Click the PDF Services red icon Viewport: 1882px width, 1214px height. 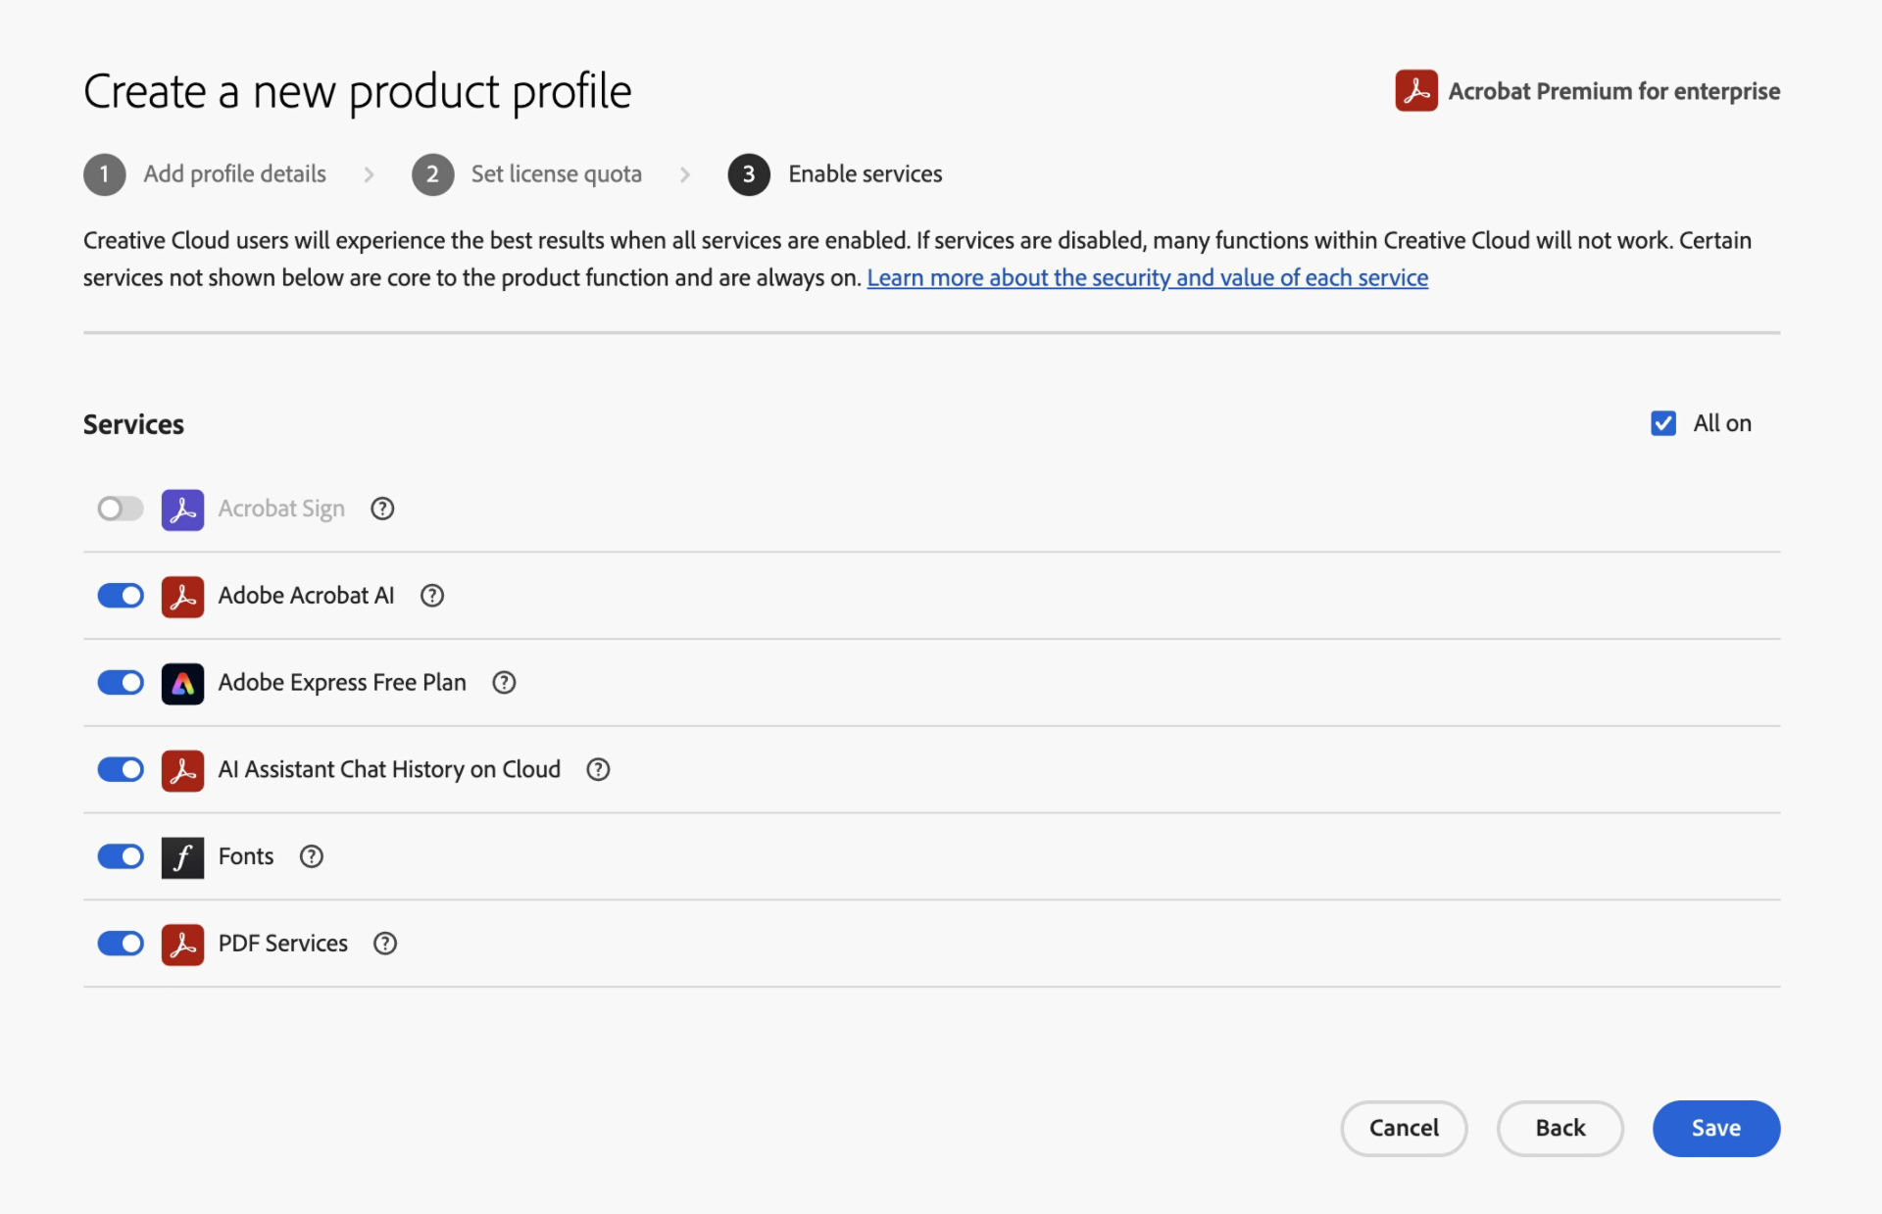click(182, 945)
